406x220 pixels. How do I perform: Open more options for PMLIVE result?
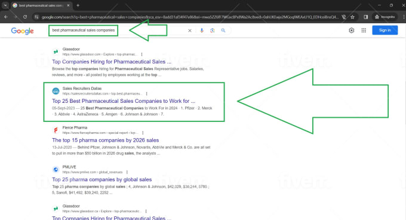[127, 172]
